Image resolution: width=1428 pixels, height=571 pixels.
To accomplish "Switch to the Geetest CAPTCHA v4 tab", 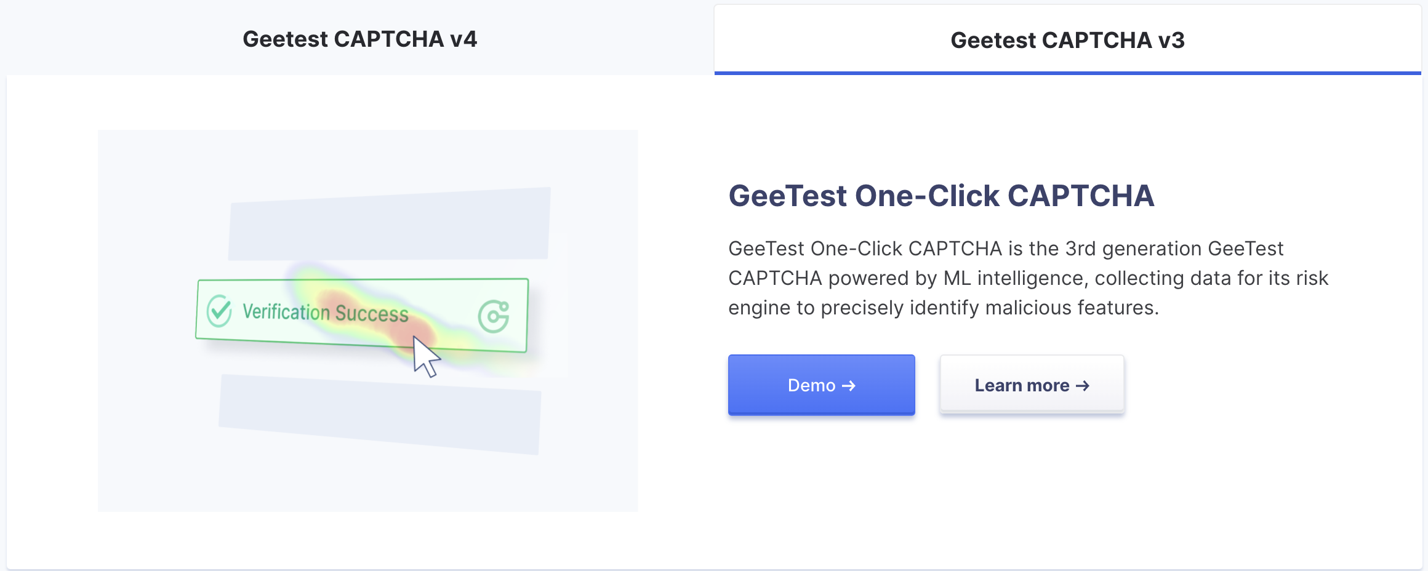I will [359, 39].
